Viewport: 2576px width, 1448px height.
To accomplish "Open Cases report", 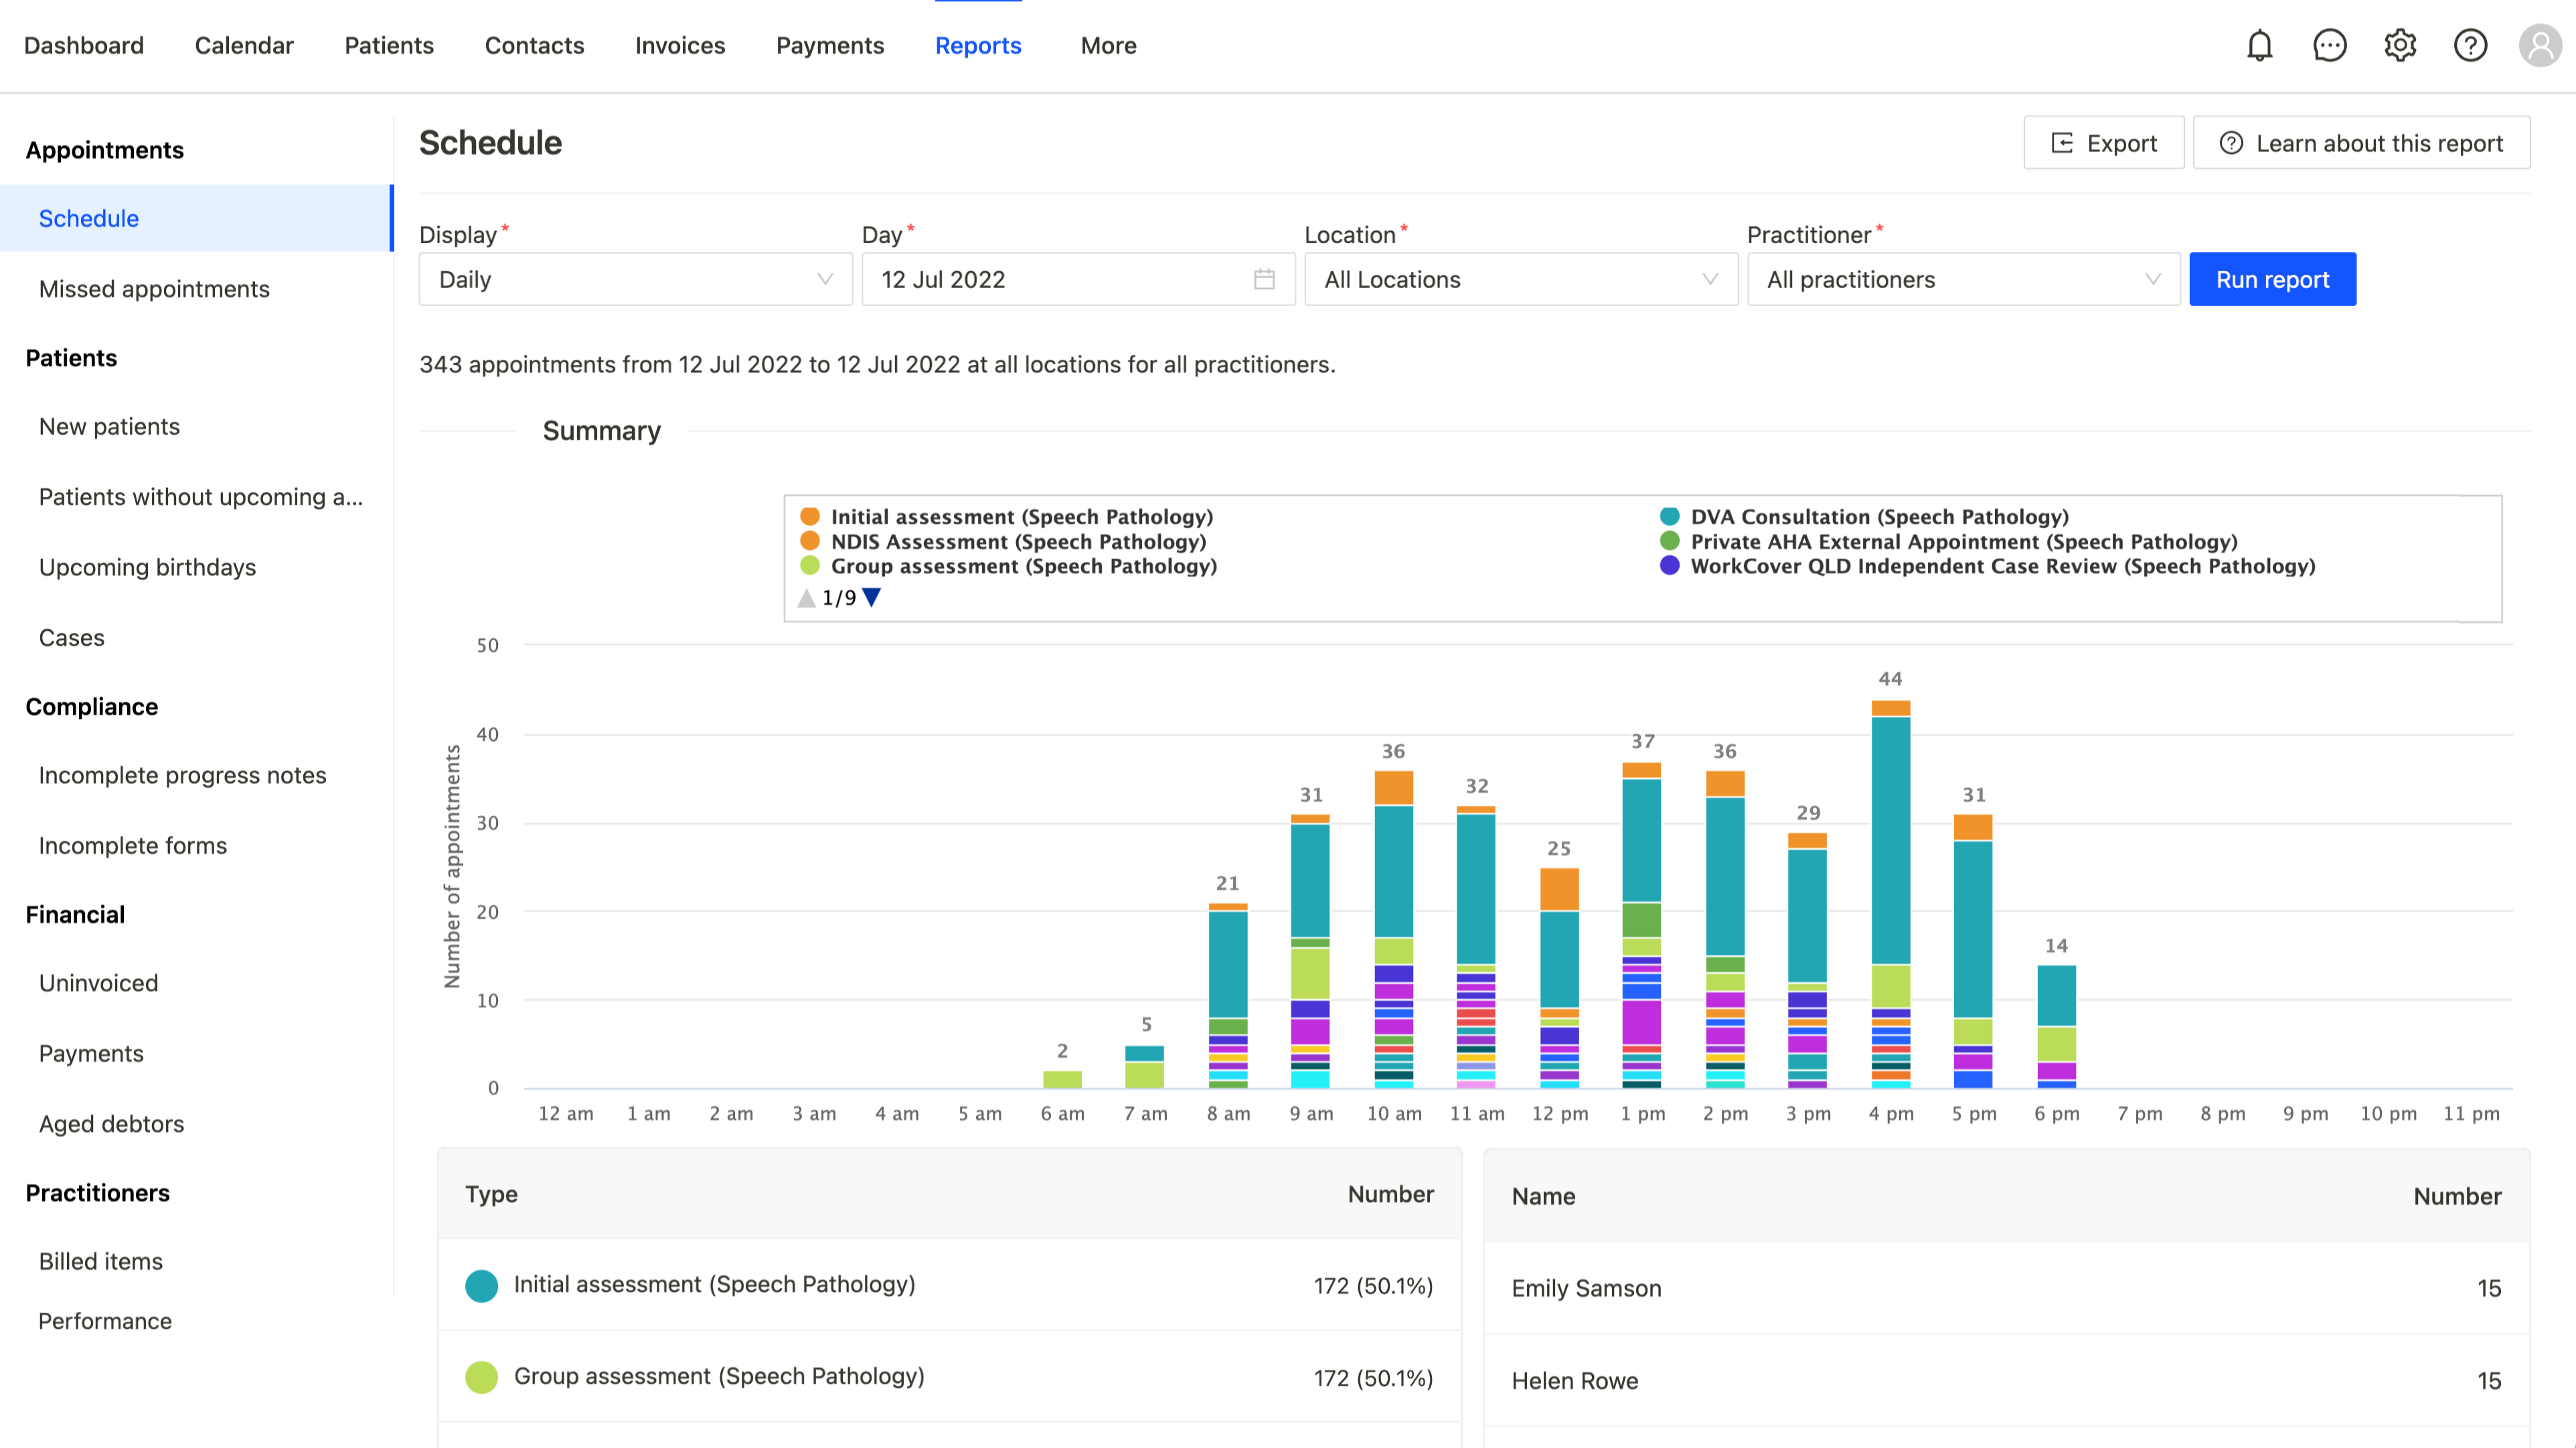I will [71, 638].
